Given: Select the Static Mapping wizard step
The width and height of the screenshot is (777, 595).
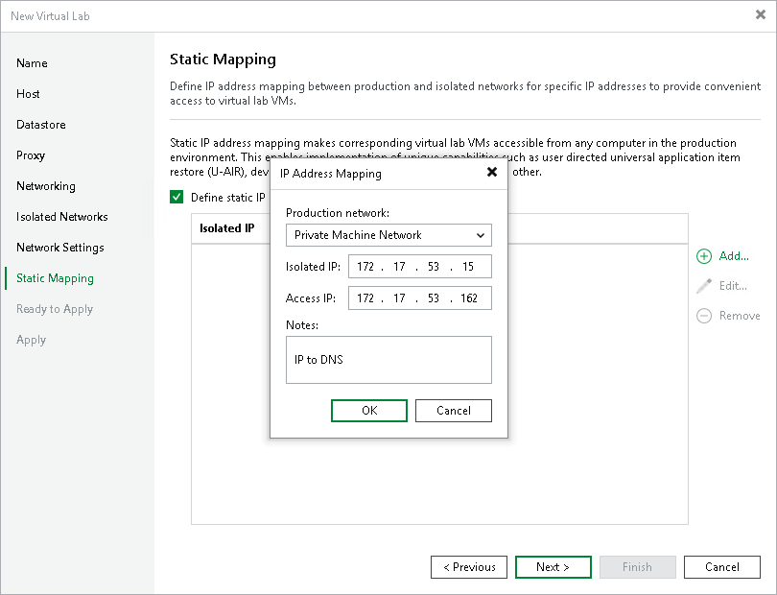Looking at the screenshot, I should point(55,278).
